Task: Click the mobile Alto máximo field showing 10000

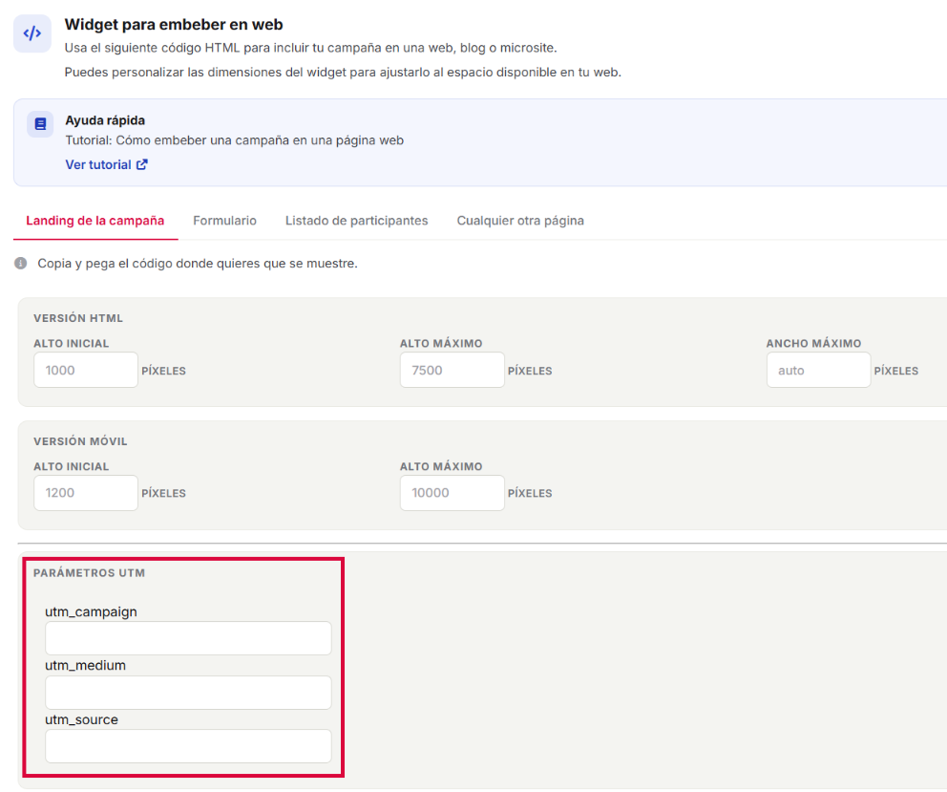Action: click(x=452, y=493)
